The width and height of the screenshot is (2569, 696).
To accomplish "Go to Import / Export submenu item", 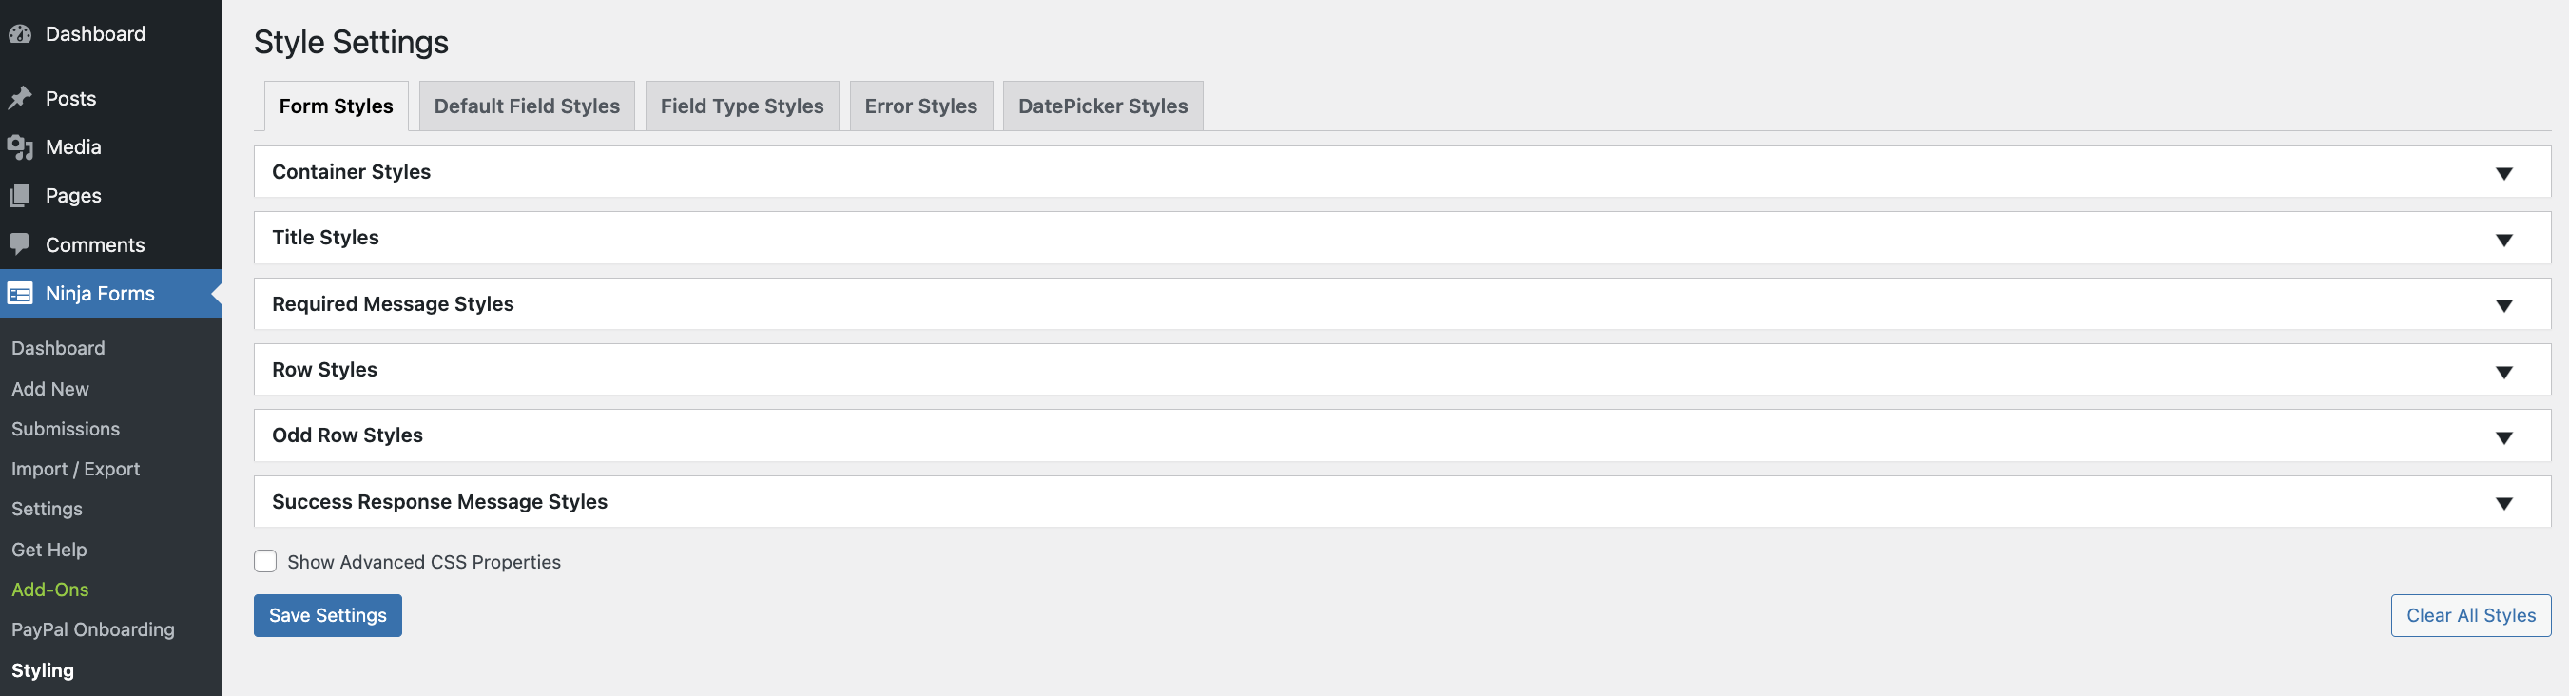I will [x=76, y=469].
